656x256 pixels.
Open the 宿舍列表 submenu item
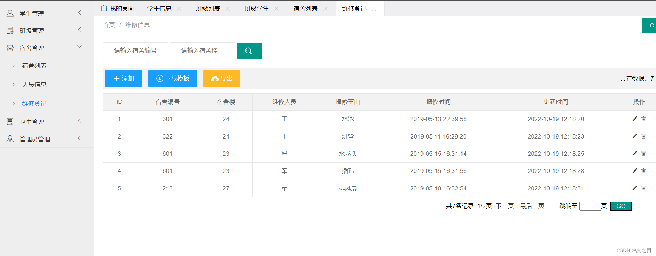(34, 66)
